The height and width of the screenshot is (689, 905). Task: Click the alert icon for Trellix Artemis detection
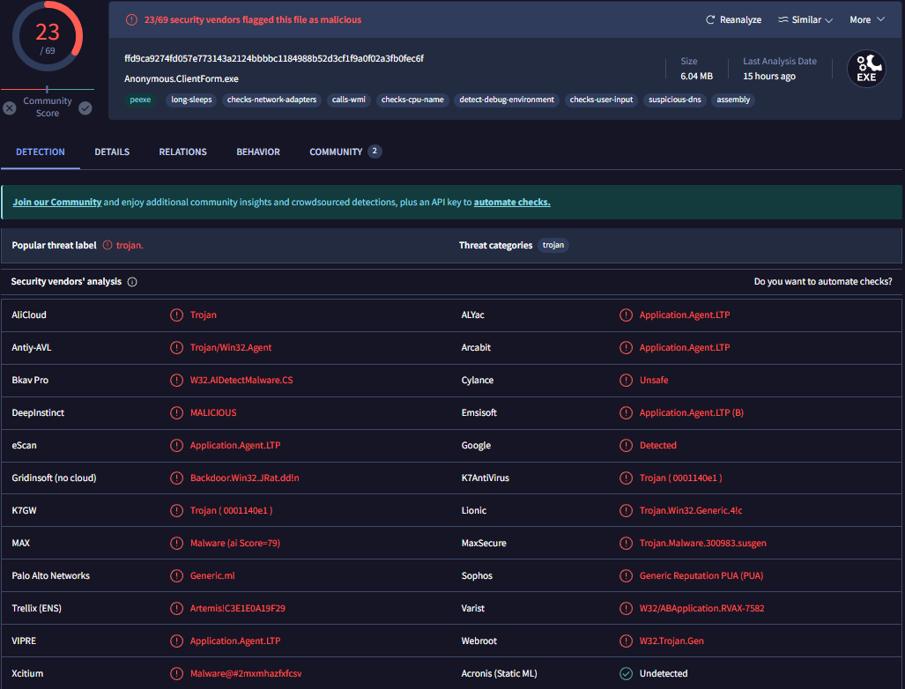point(176,608)
